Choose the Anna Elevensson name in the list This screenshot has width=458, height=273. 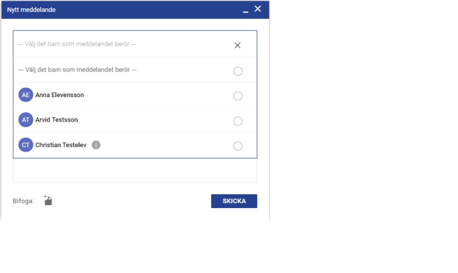click(60, 95)
